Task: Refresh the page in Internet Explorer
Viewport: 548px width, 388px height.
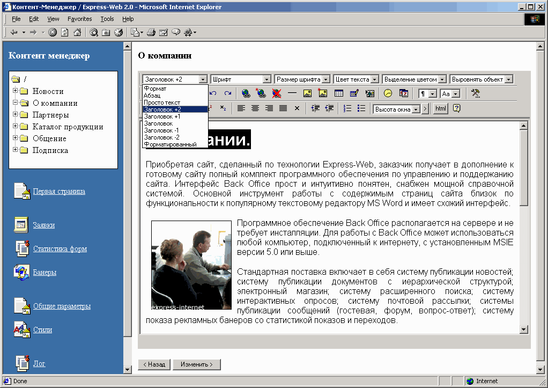Action: (65, 33)
